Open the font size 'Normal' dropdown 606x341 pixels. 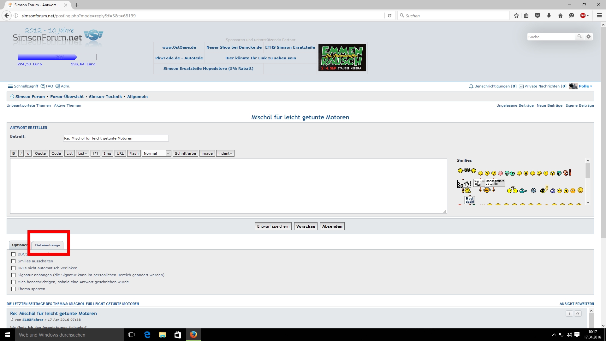(x=157, y=153)
